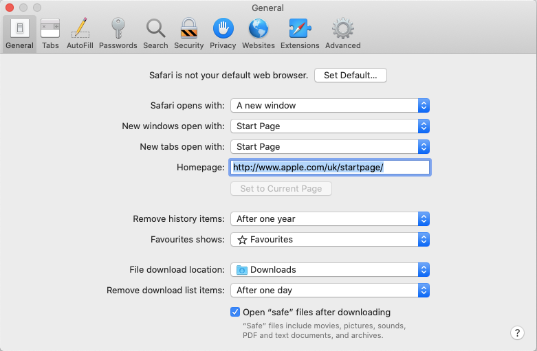
Task: Expand the Remove download list items dropdown
Action: point(330,291)
